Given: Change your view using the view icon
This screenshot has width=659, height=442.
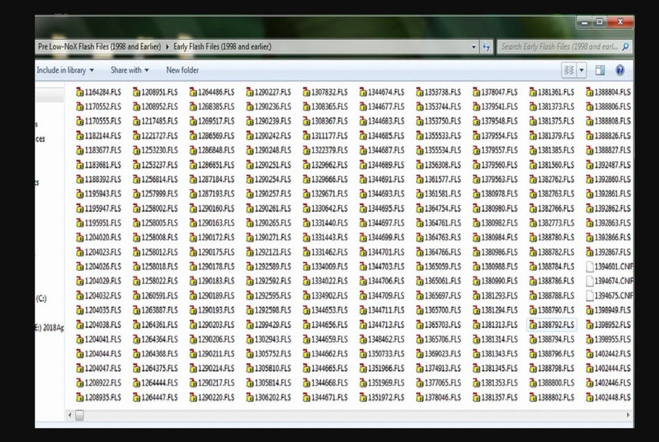Looking at the screenshot, I should click(x=569, y=70).
